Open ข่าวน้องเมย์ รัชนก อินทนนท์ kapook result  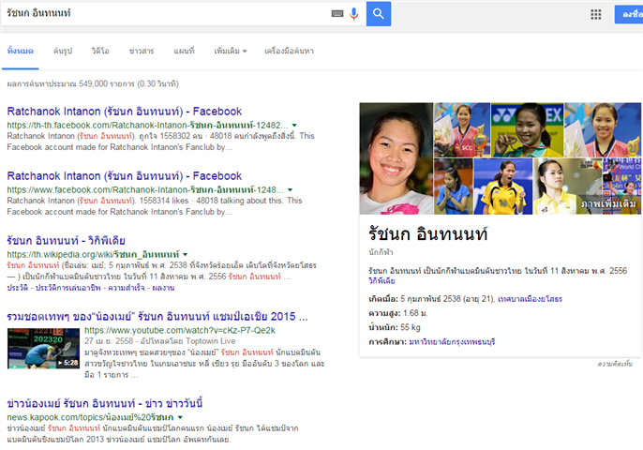point(105,403)
